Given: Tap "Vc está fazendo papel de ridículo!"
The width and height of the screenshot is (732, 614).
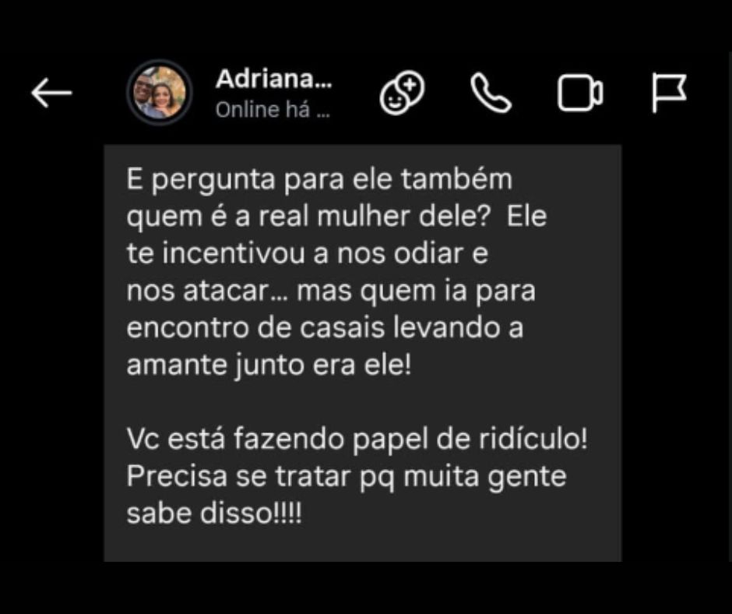Looking at the screenshot, I should [357, 439].
